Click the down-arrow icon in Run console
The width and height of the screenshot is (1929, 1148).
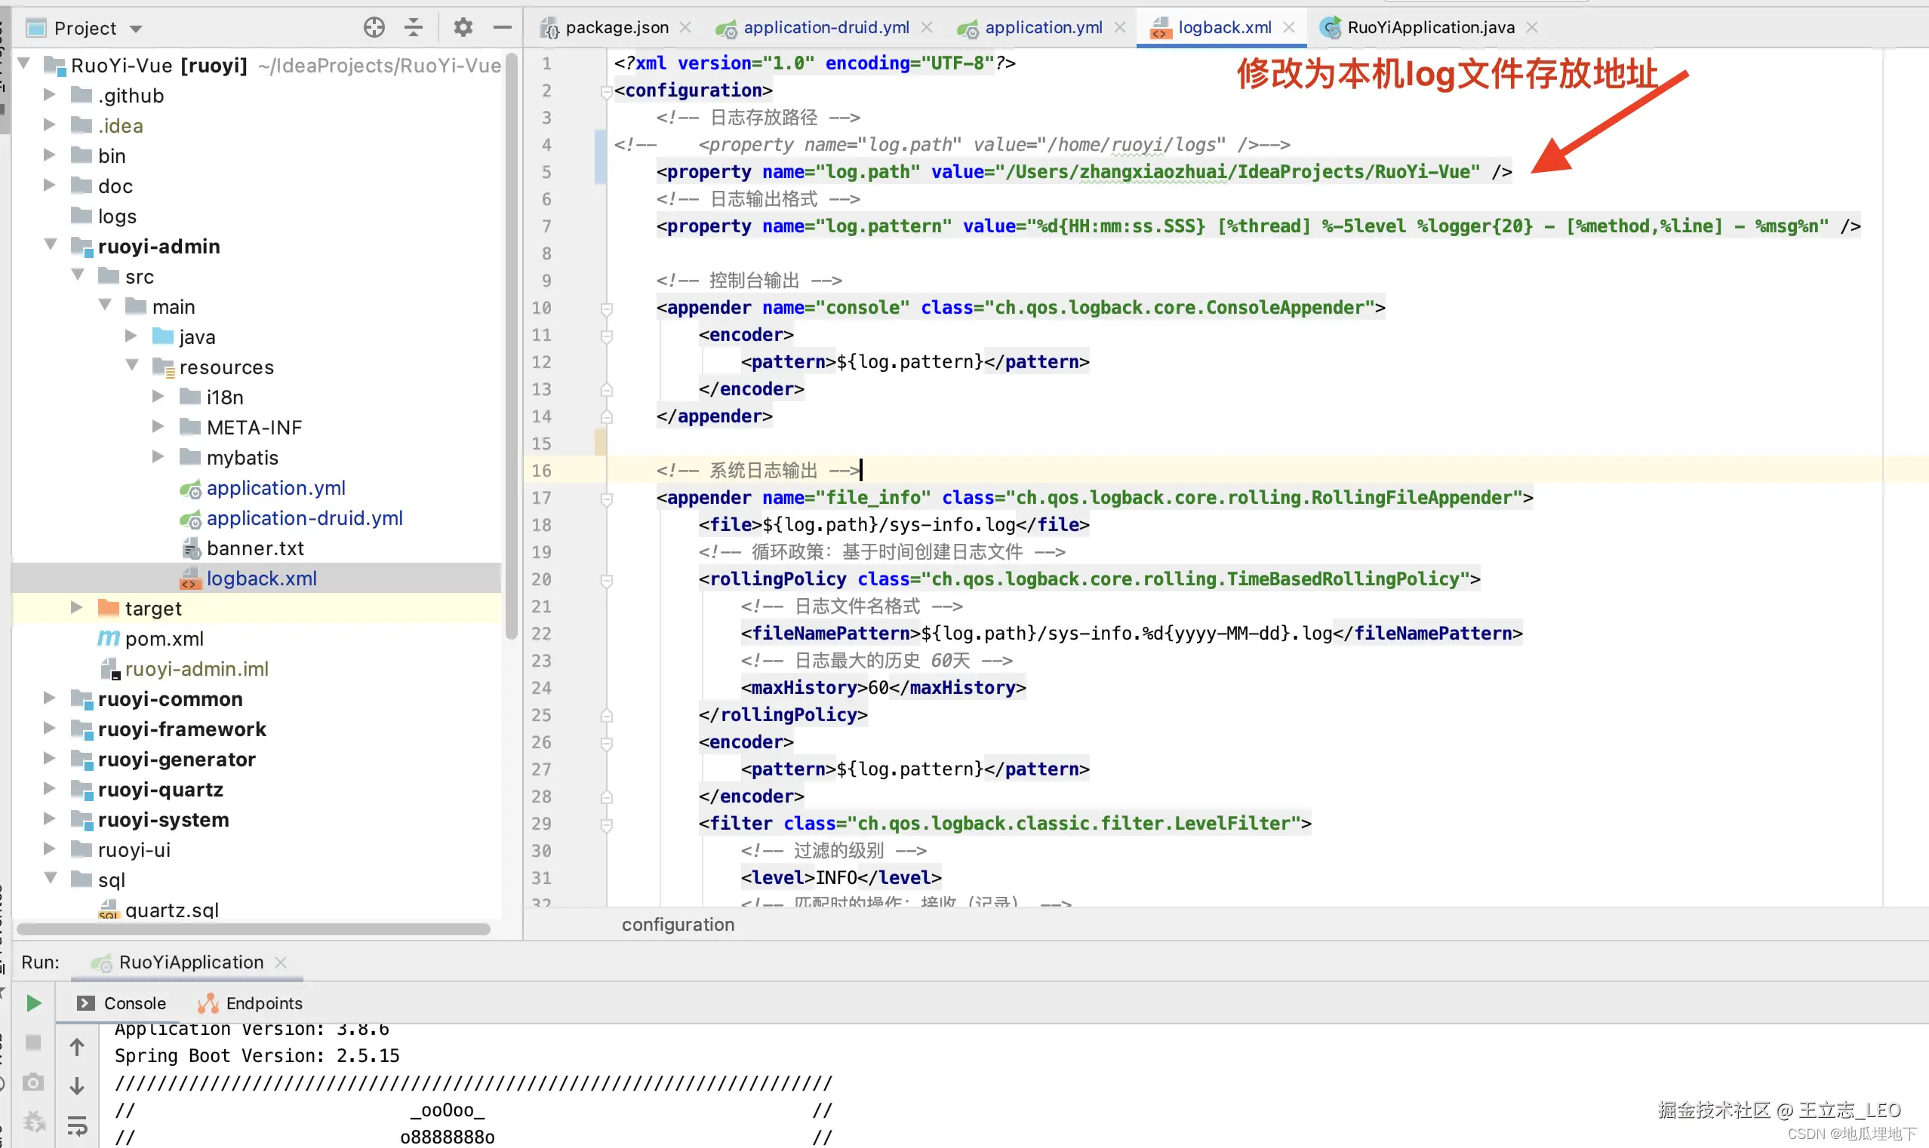(x=77, y=1086)
